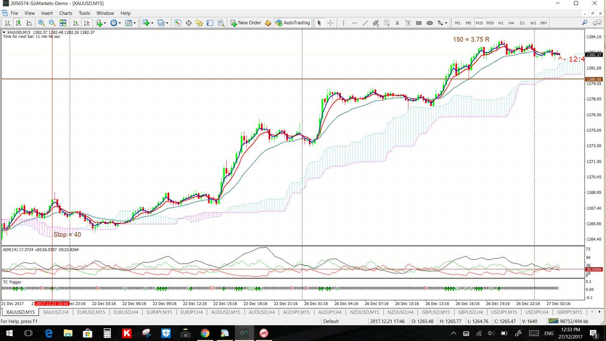Open Navigator panel star-folder icon
The height and width of the screenshot is (341, 606).
(x=200, y=23)
